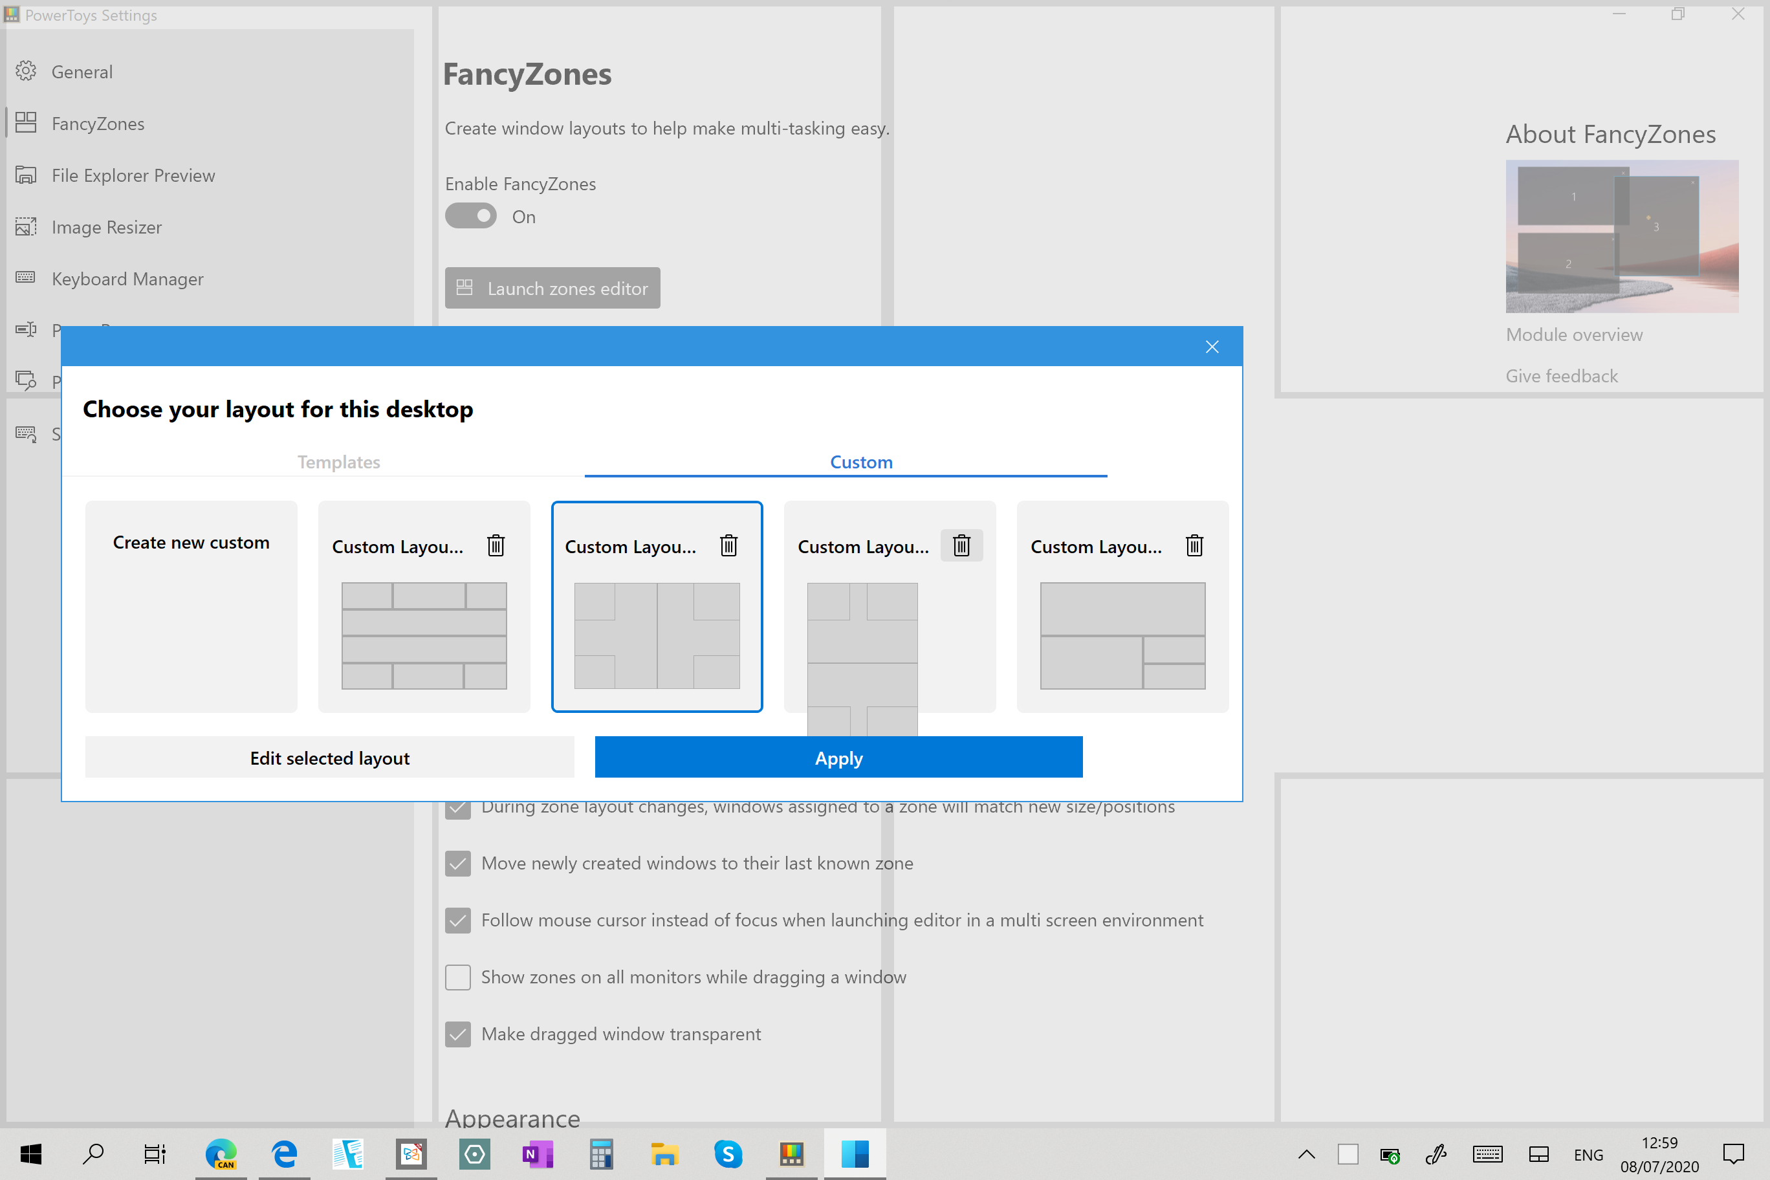
Task: Turn off the Enable FancyZones toggle
Action: click(x=471, y=217)
